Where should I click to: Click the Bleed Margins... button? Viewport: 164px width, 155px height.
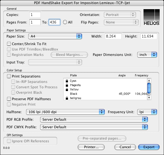pos(69,55)
